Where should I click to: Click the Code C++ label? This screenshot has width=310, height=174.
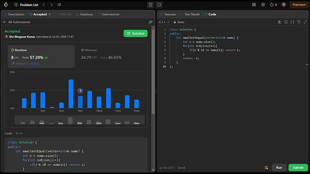click(13, 133)
